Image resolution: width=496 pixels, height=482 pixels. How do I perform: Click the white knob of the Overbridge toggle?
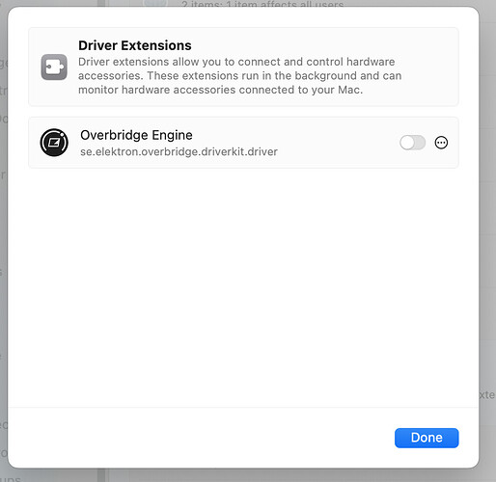tap(407, 143)
